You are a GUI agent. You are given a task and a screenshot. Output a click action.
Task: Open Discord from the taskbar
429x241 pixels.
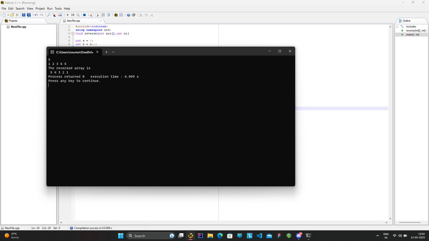coord(299,236)
